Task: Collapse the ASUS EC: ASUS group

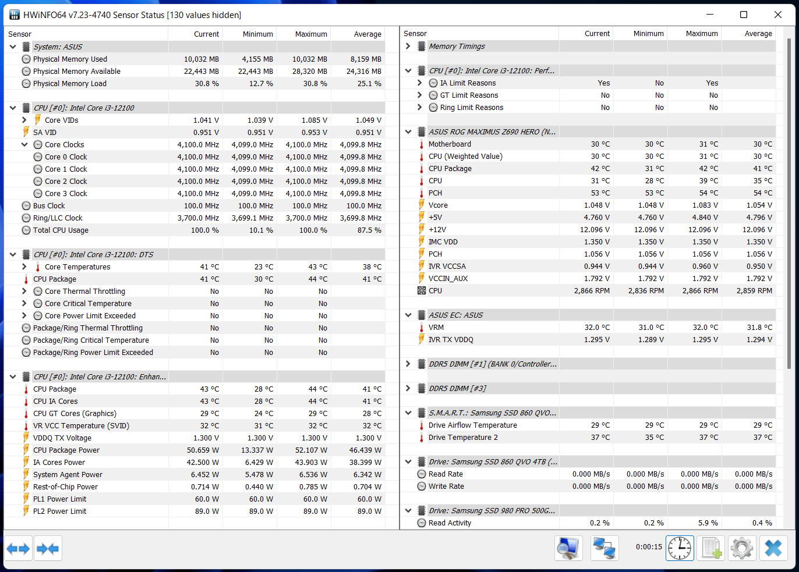Action: tap(408, 315)
